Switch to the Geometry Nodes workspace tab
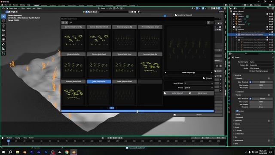The height and width of the screenshot is (155, 275). point(121,5)
